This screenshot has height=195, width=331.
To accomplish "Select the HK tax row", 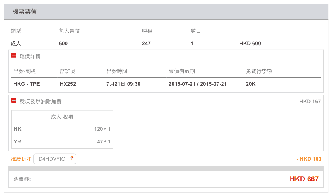I will pos(62,129).
